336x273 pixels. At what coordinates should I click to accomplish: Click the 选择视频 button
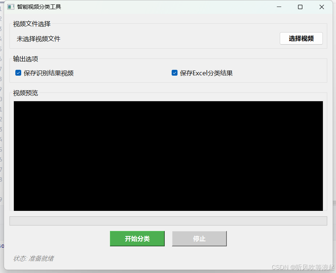click(x=301, y=39)
